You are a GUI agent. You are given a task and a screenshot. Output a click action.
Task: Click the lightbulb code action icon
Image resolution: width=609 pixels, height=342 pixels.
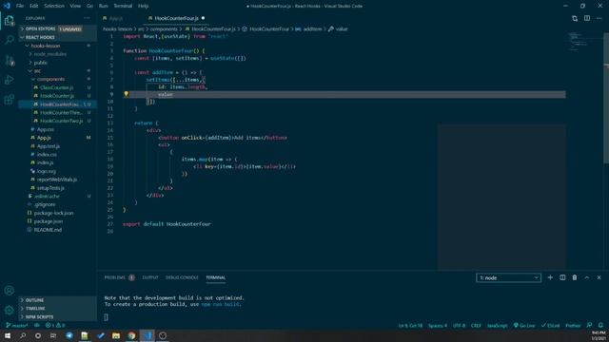pos(126,94)
